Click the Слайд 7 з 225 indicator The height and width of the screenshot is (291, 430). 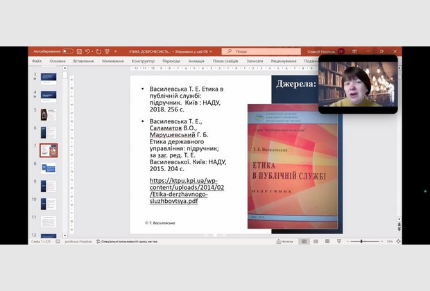41,241
